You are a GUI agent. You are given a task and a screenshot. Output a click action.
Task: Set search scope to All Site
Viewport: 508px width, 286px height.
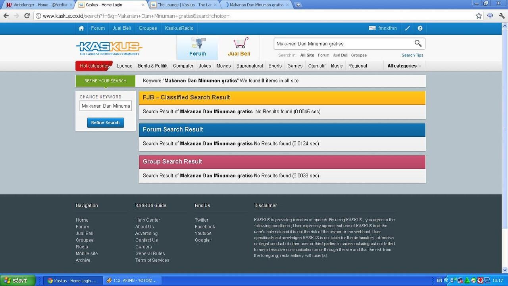pos(307,55)
